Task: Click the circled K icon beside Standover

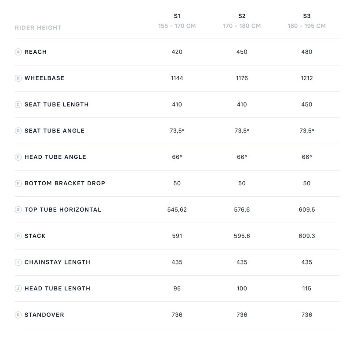Action: click(18, 315)
